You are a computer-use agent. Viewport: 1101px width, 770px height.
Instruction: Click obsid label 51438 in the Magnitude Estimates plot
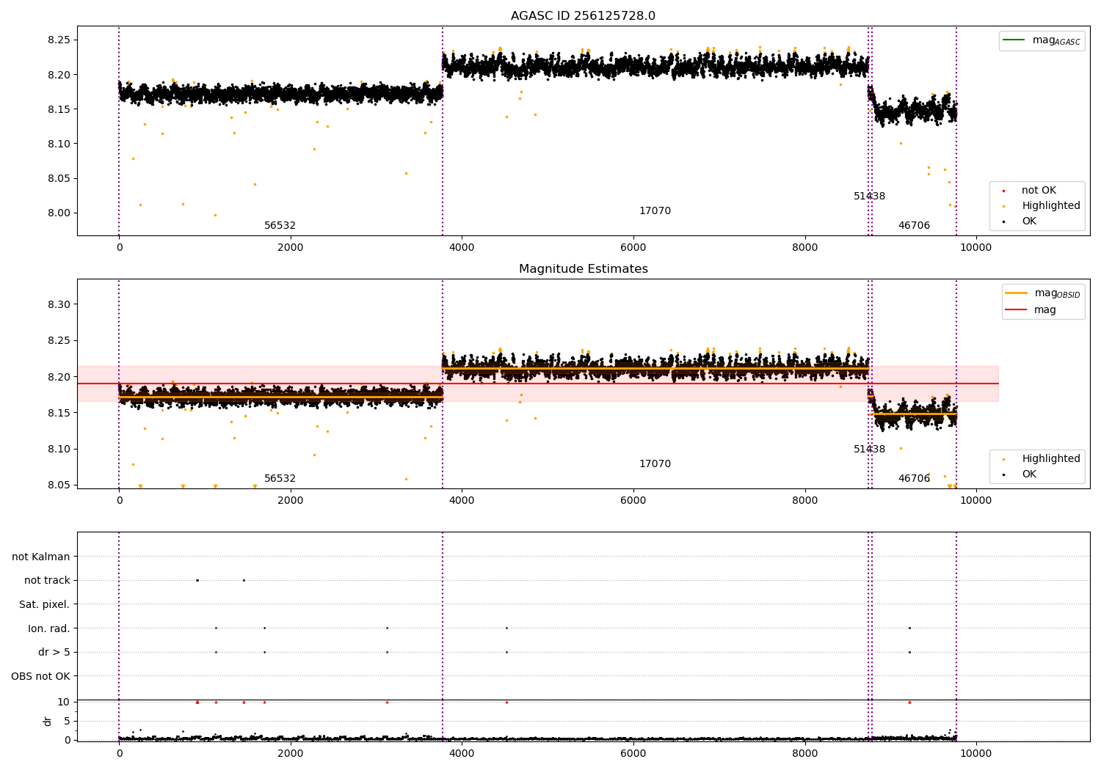869,450
